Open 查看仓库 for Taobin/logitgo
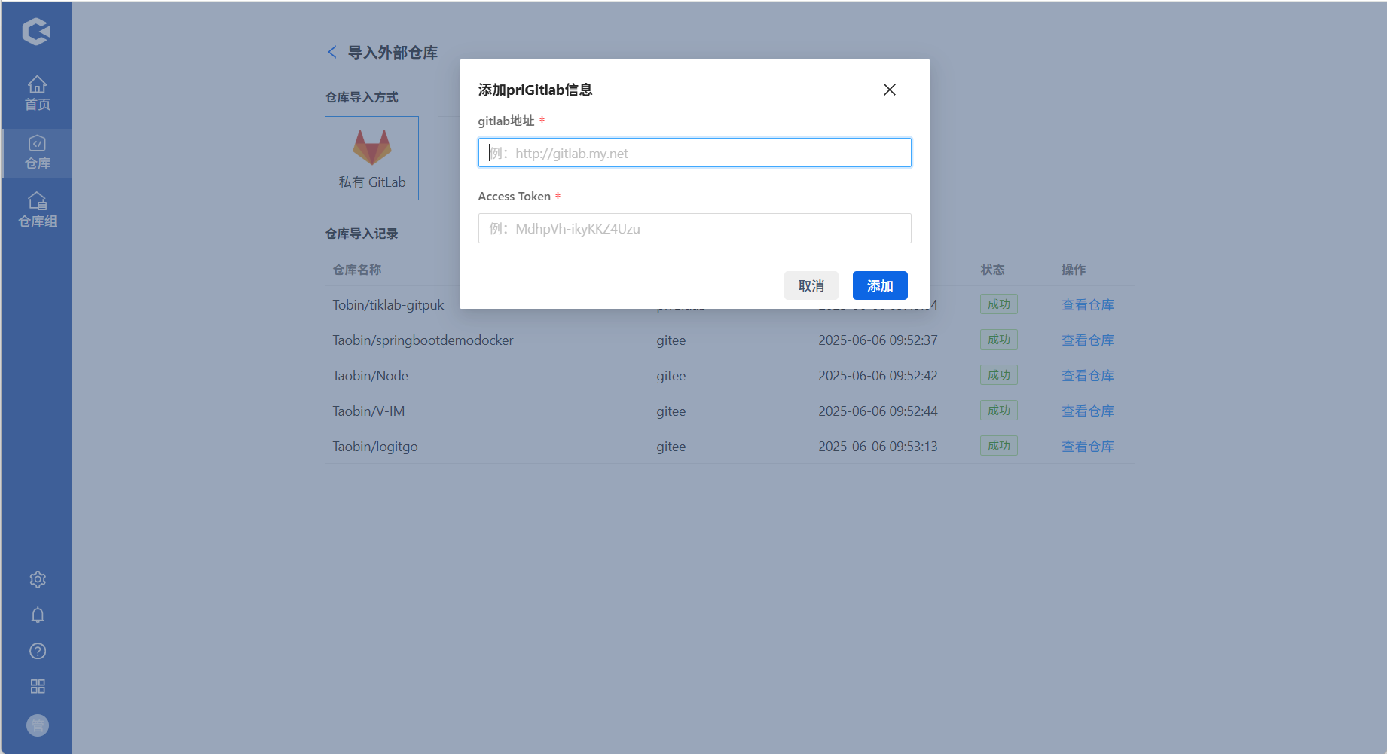The height and width of the screenshot is (754, 1387). click(1087, 446)
